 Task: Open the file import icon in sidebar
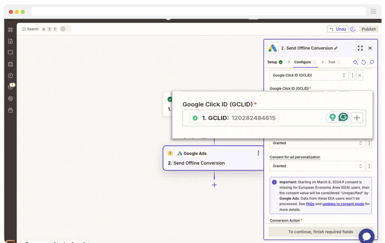pyautogui.click(x=10, y=41)
